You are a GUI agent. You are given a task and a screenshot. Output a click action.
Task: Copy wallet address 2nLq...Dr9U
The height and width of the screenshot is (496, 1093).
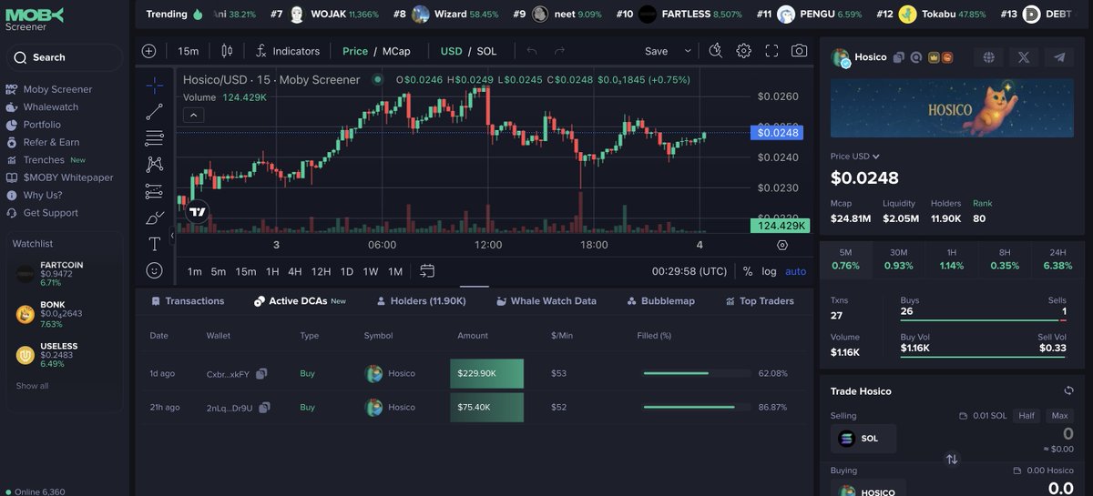[265, 408]
